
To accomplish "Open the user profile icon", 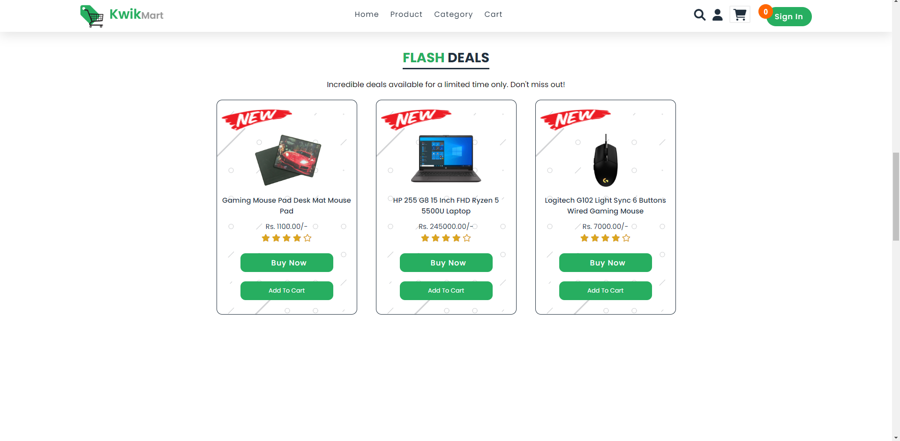I will (717, 15).
